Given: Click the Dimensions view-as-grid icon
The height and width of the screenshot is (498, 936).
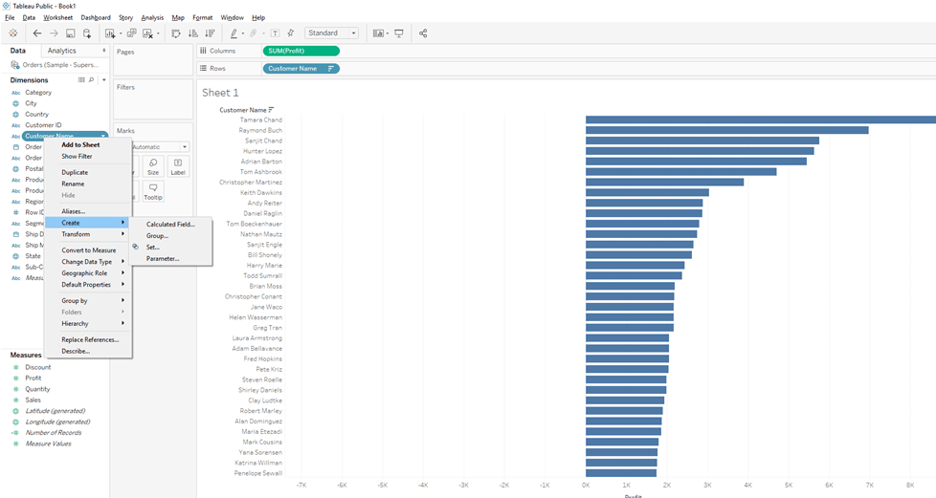Looking at the screenshot, I should tap(81, 80).
